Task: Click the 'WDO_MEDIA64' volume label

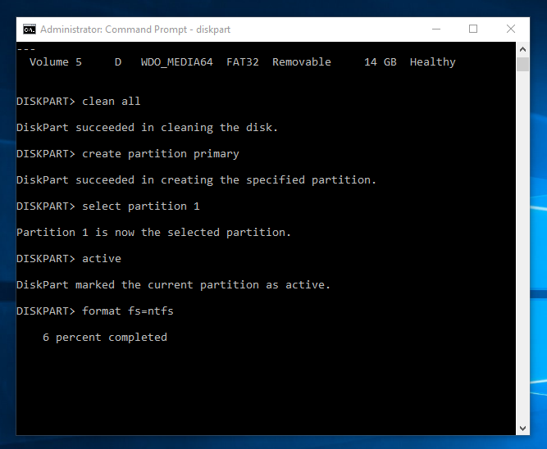Action: [x=177, y=62]
